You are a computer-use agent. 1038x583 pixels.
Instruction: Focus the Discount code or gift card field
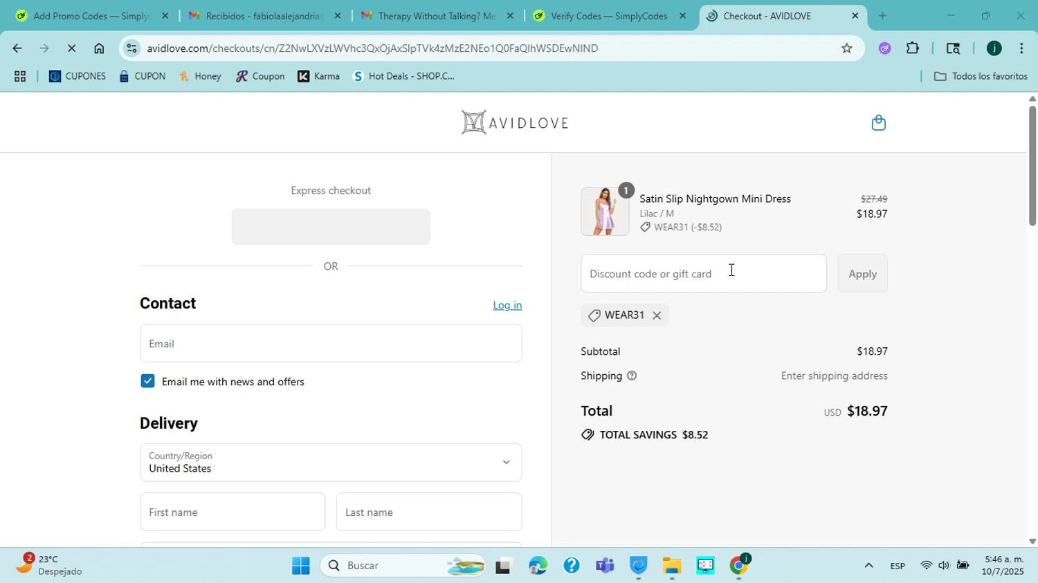click(x=704, y=274)
